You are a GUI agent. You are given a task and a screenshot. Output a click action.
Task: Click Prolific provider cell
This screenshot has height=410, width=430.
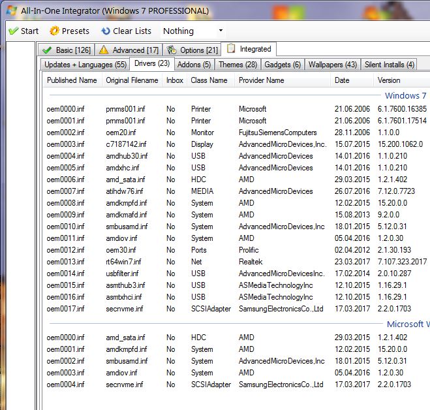(249, 250)
